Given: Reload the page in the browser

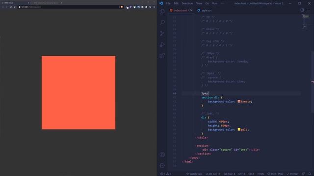Looking at the screenshot, I should (11, 7).
